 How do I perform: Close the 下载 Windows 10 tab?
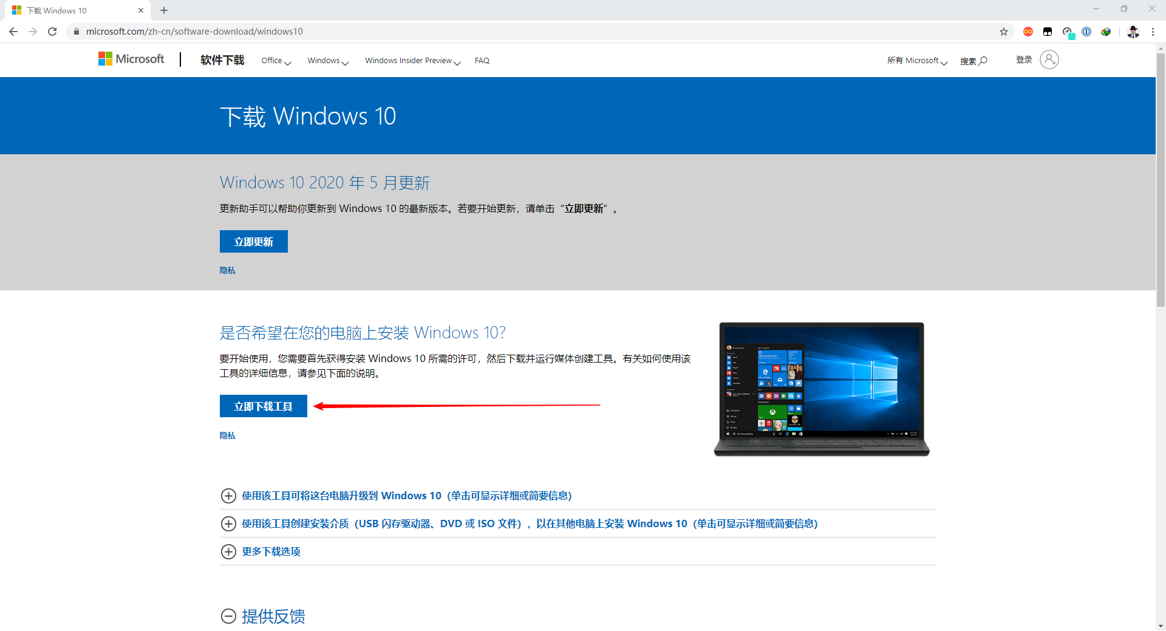pos(141,10)
